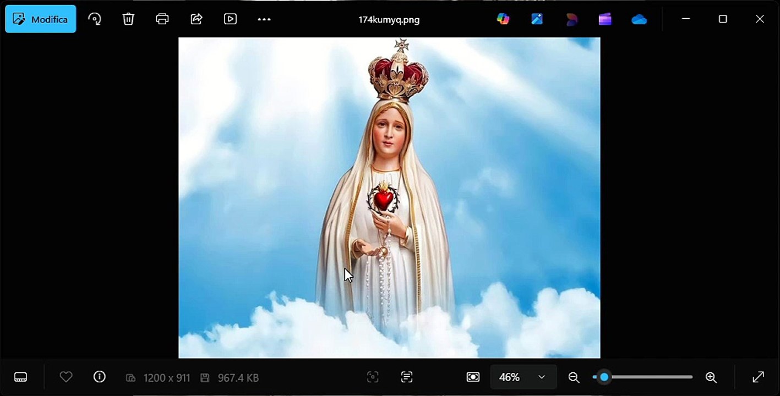Enter full screen with the expand arrows icon

click(x=758, y=377)
